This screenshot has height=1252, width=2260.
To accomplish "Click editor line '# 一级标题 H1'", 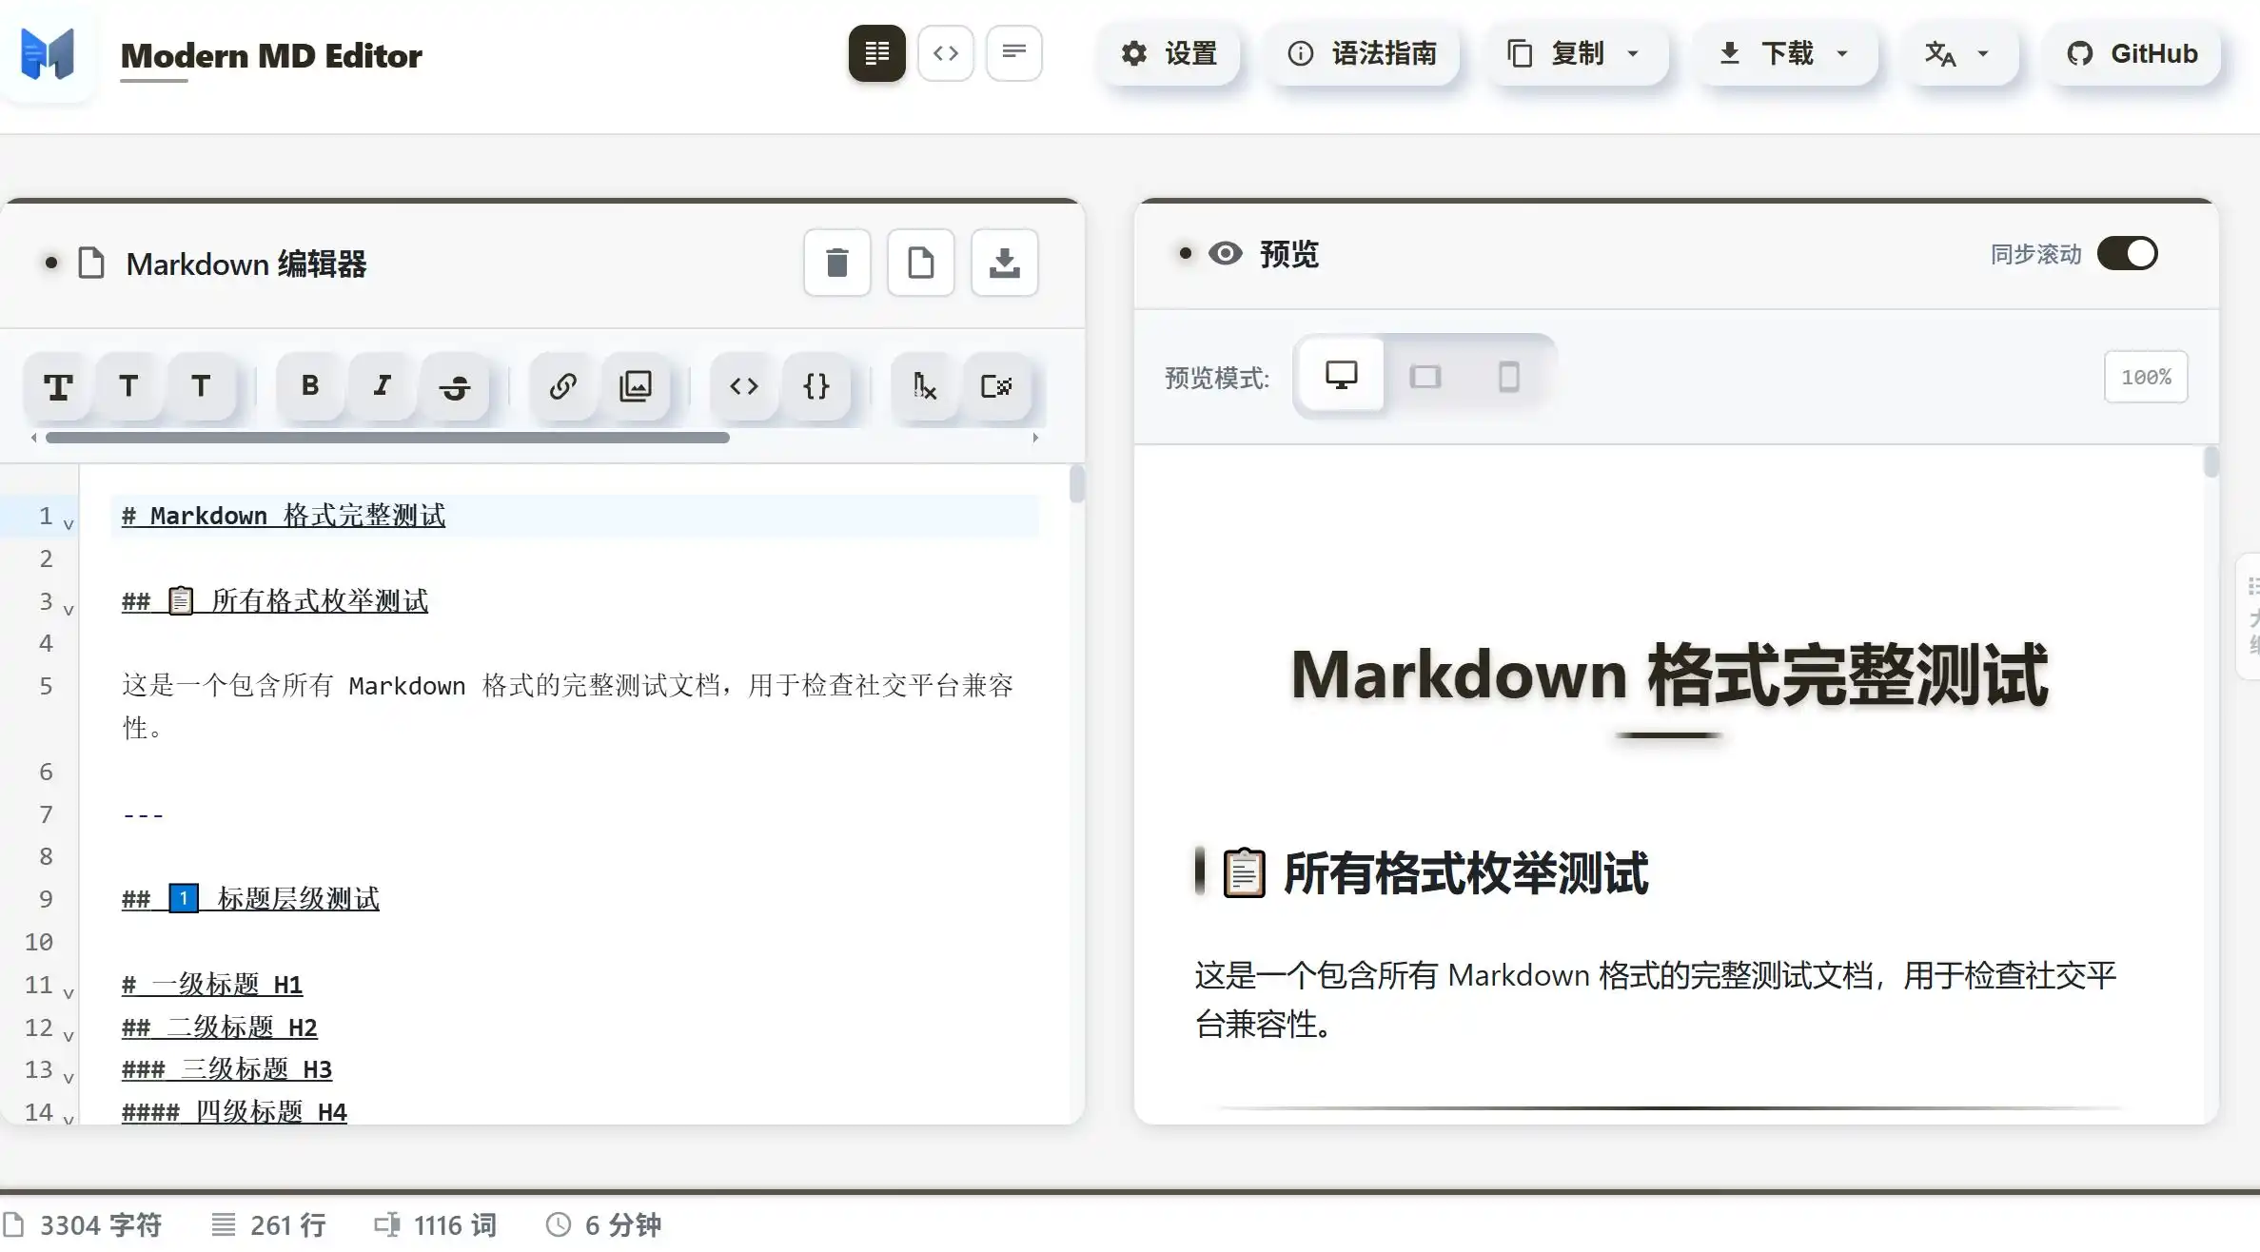I will pos(212,985).
